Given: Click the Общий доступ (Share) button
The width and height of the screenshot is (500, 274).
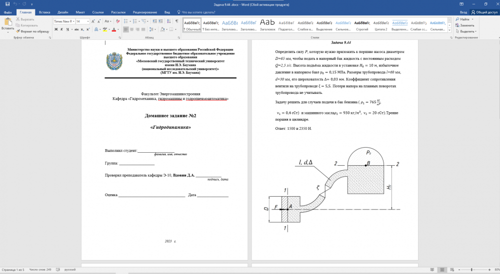Looking at the screenshot, I should (484, 12).
